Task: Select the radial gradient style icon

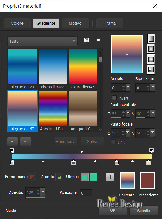Action: pyautogui.click(x=151, y=69)
